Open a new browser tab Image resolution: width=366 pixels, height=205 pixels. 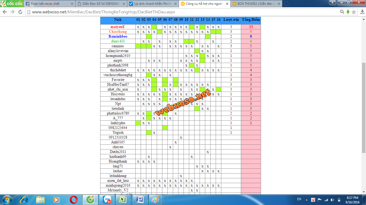[x=286, y=4]
